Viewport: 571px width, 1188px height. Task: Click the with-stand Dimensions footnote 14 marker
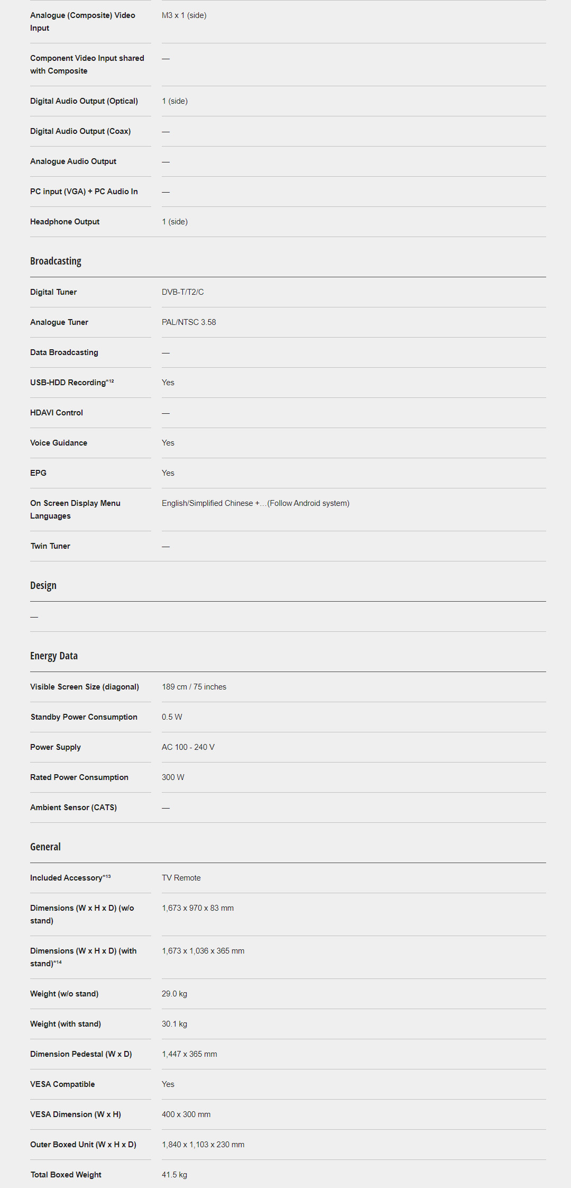[58, 963]
